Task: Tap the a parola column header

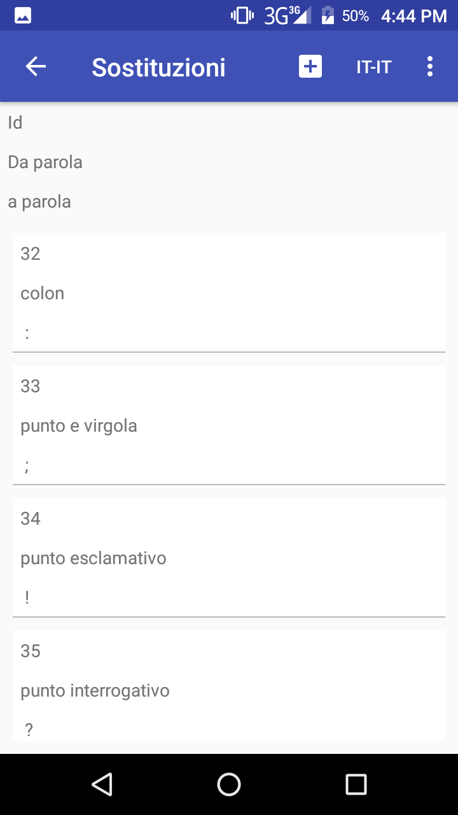Action: 39,202
